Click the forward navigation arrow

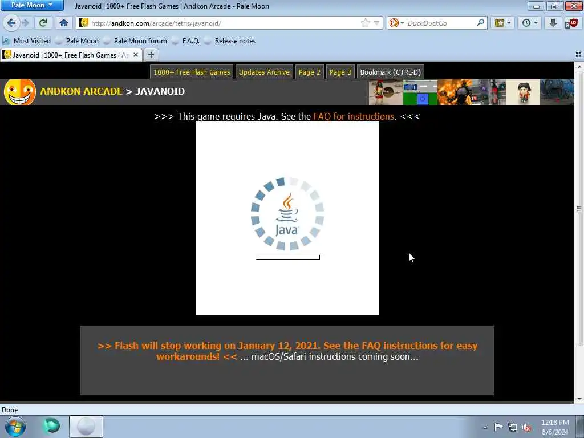tap(25, 23)
